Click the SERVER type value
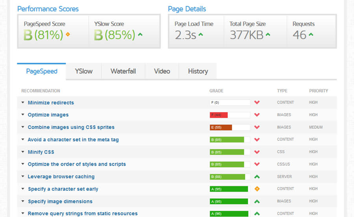 (284, 177)
